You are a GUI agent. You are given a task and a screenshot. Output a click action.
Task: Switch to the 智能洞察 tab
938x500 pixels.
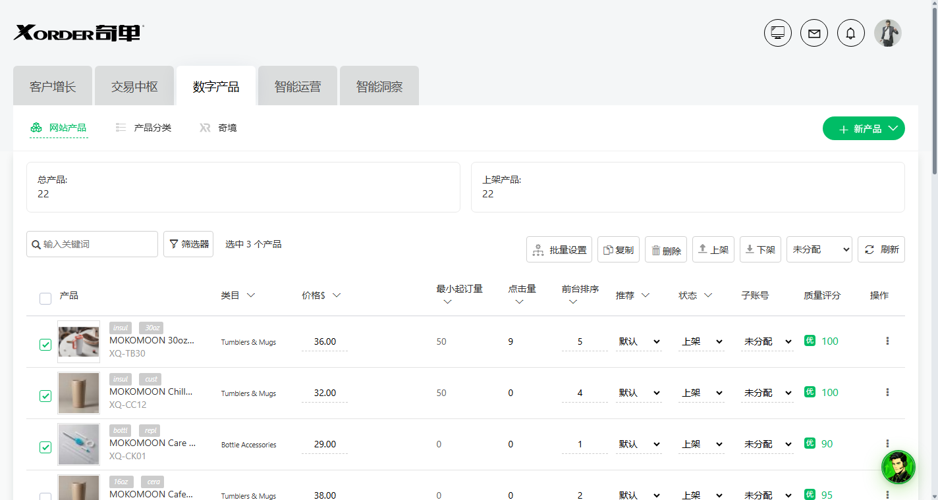coord(379,86)
